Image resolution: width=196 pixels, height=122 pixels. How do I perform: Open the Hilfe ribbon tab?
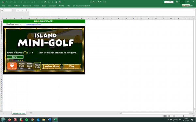68,6
